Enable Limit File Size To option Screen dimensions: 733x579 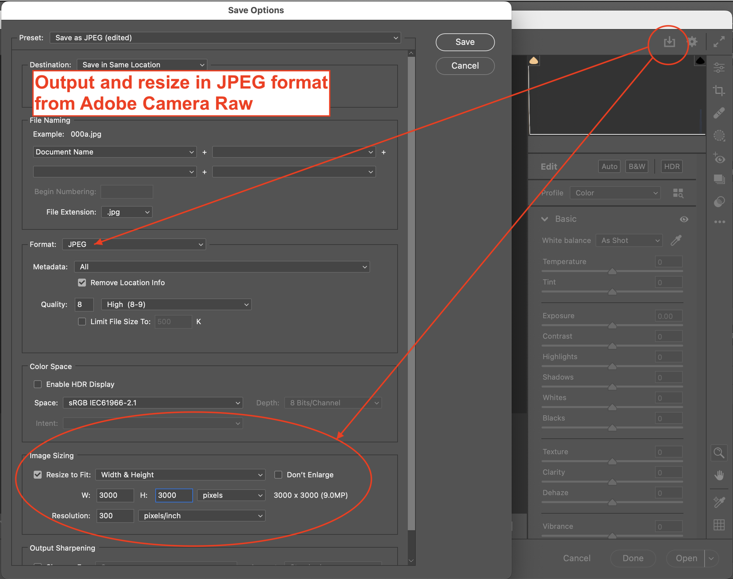click(82, 322)
